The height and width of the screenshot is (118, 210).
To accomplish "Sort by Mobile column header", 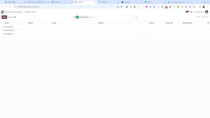I will coord(30,23).
